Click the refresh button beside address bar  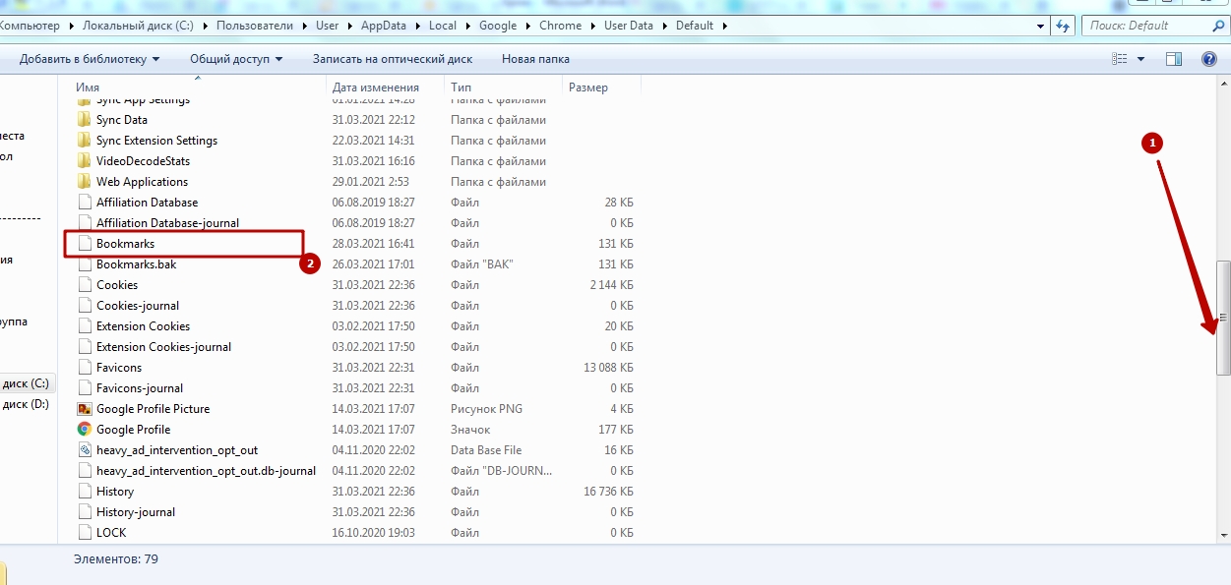[x=1063, y=26]
